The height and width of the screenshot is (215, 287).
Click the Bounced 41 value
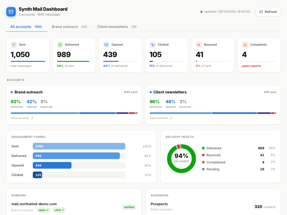coord(200,55)
